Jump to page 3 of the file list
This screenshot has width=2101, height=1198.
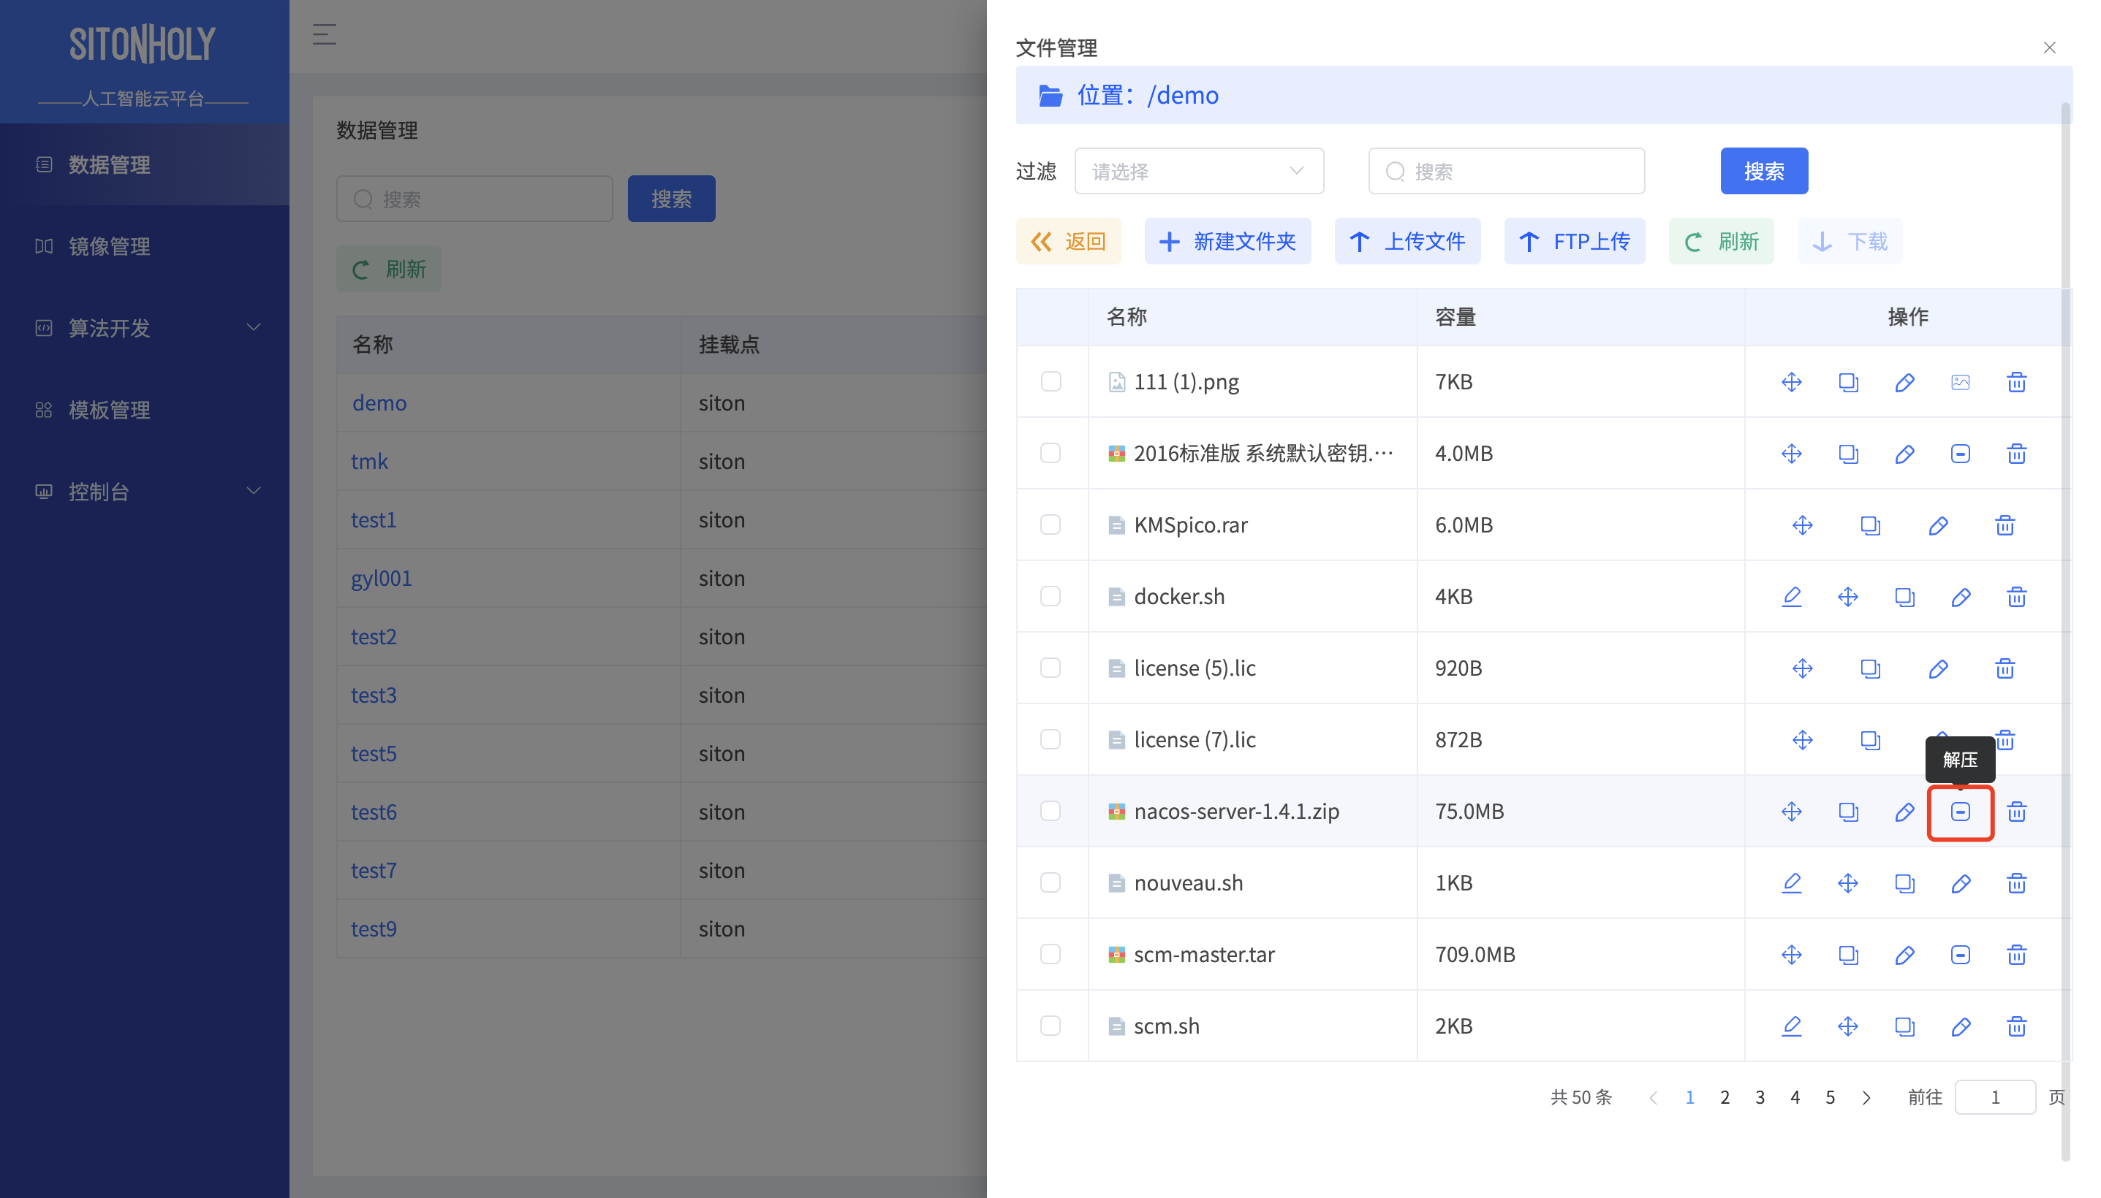1760,1098
